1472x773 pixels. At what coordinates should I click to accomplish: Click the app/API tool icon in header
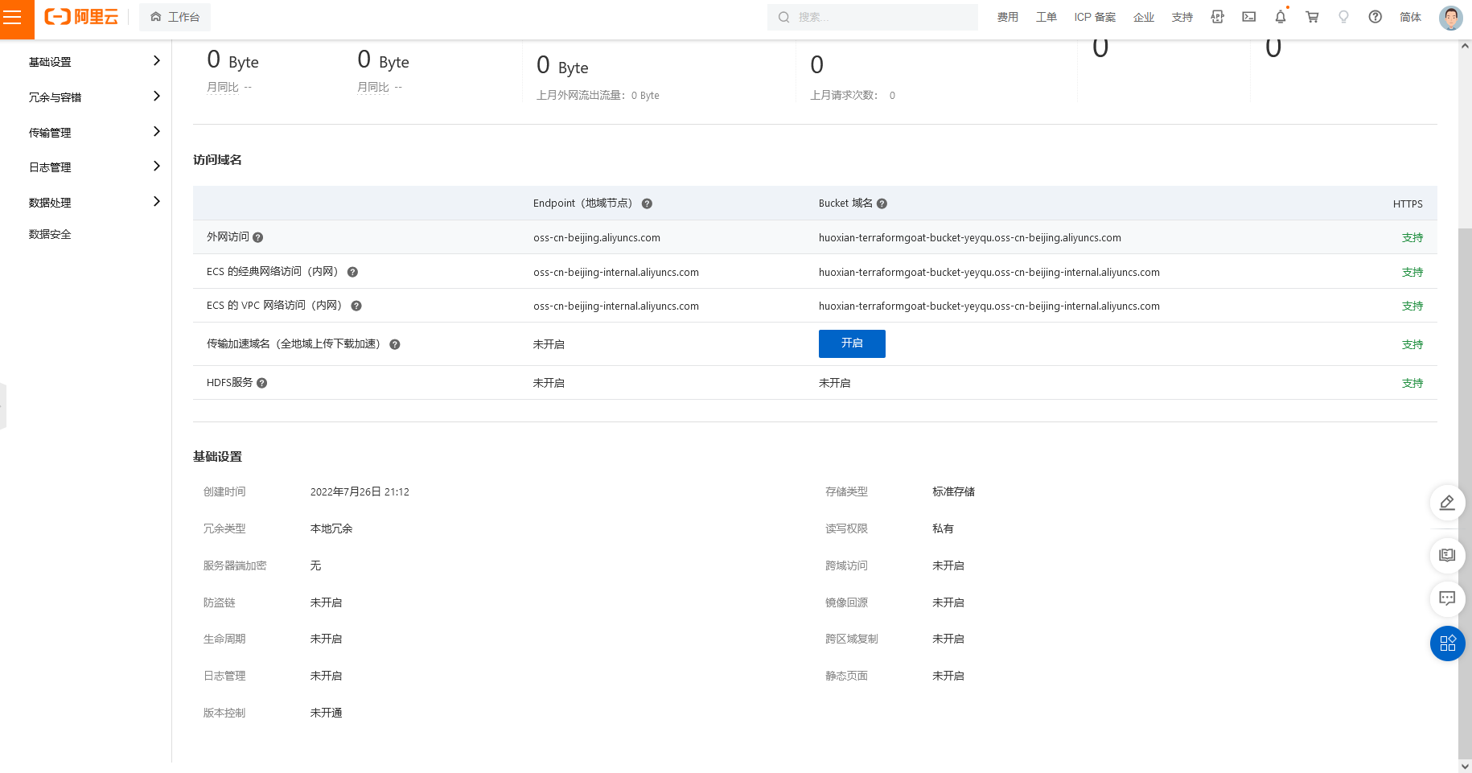pos(1217,17)
